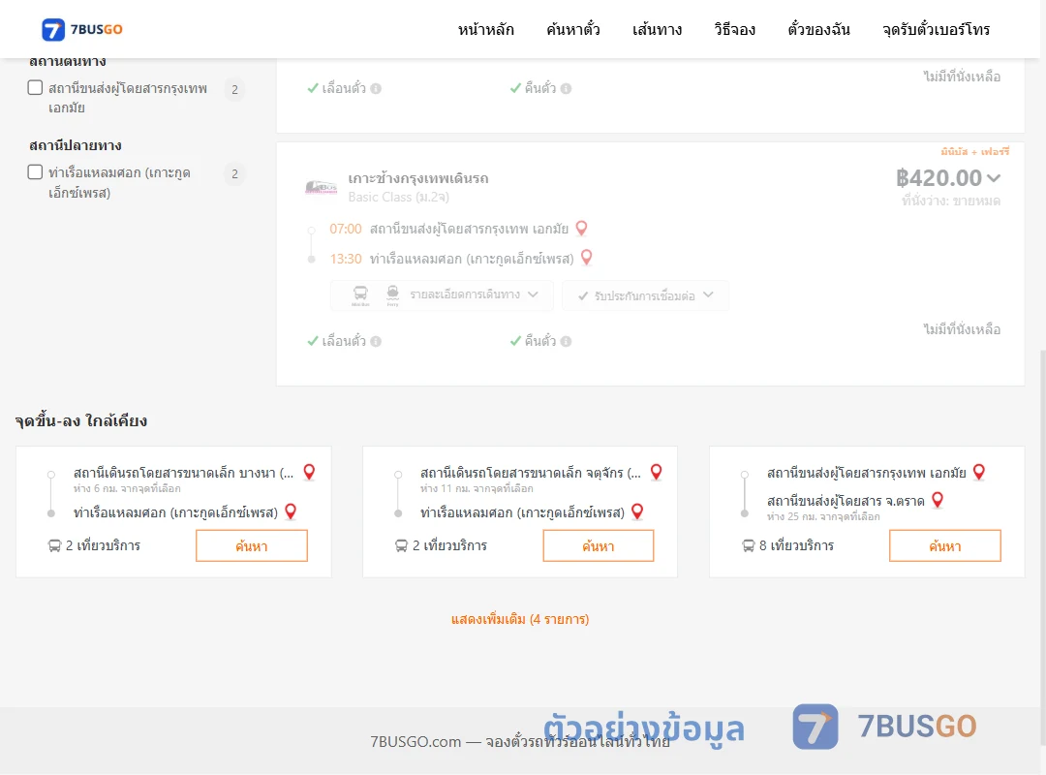Click destination pin in บางนา card
The image size is (1046, 775).
pos(291,511)
